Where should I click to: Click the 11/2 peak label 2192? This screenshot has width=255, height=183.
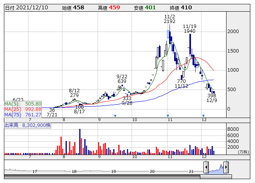[x=169, y=22]
